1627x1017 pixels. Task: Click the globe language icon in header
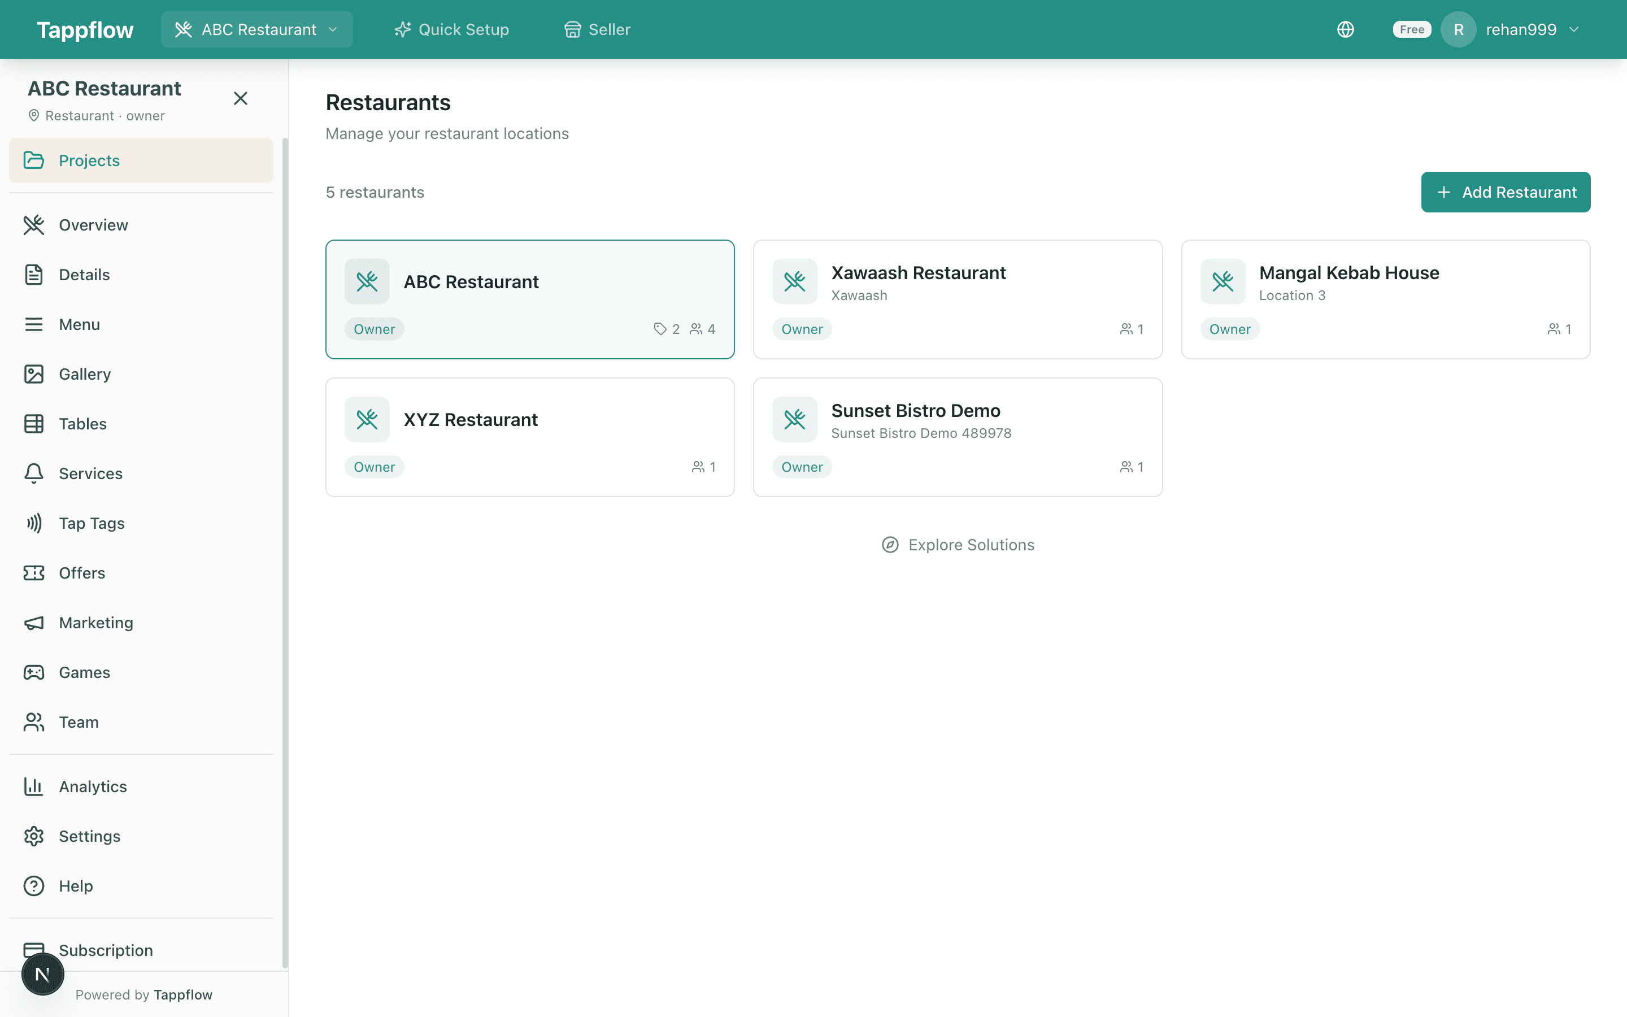coord(1346,29)
